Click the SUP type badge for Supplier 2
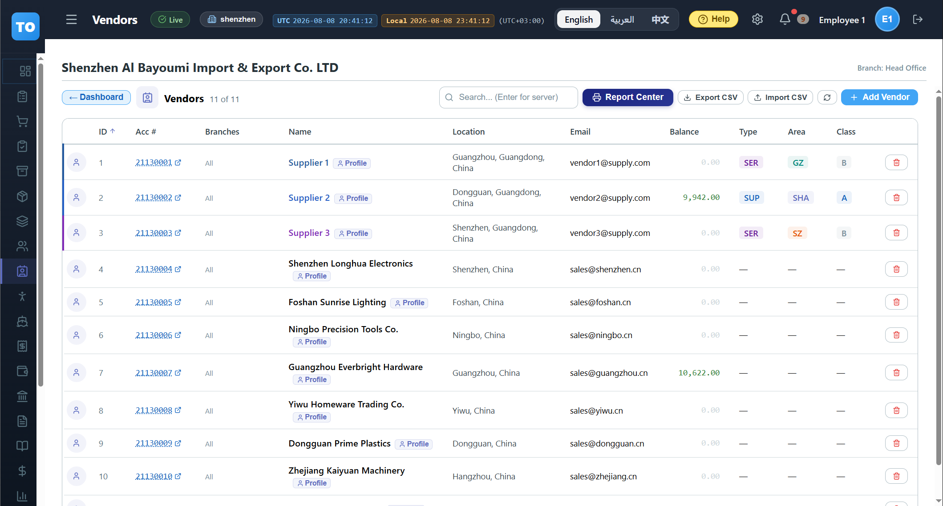 click(751, 198)
